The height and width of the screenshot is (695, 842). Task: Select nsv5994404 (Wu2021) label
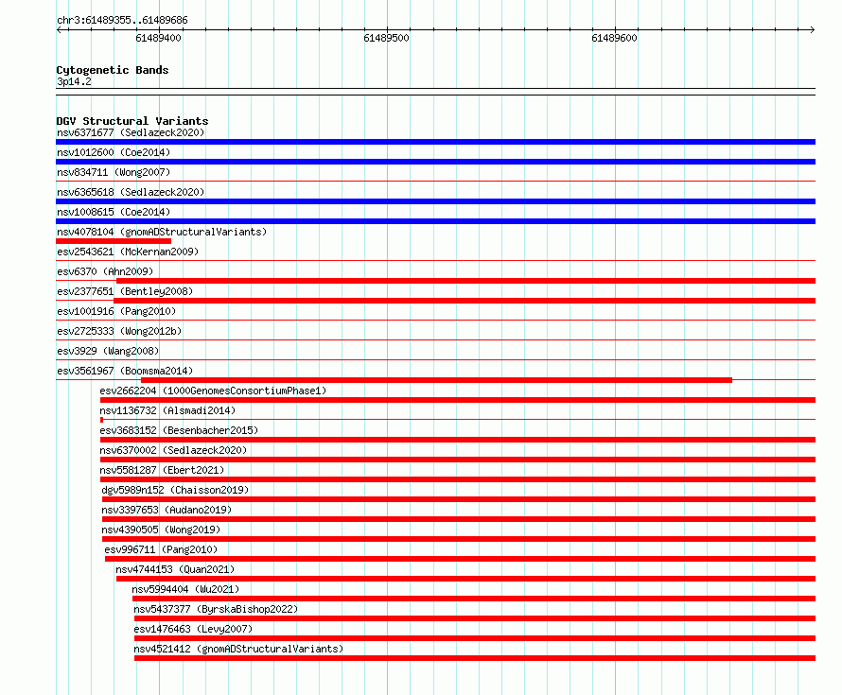[185, 589]
